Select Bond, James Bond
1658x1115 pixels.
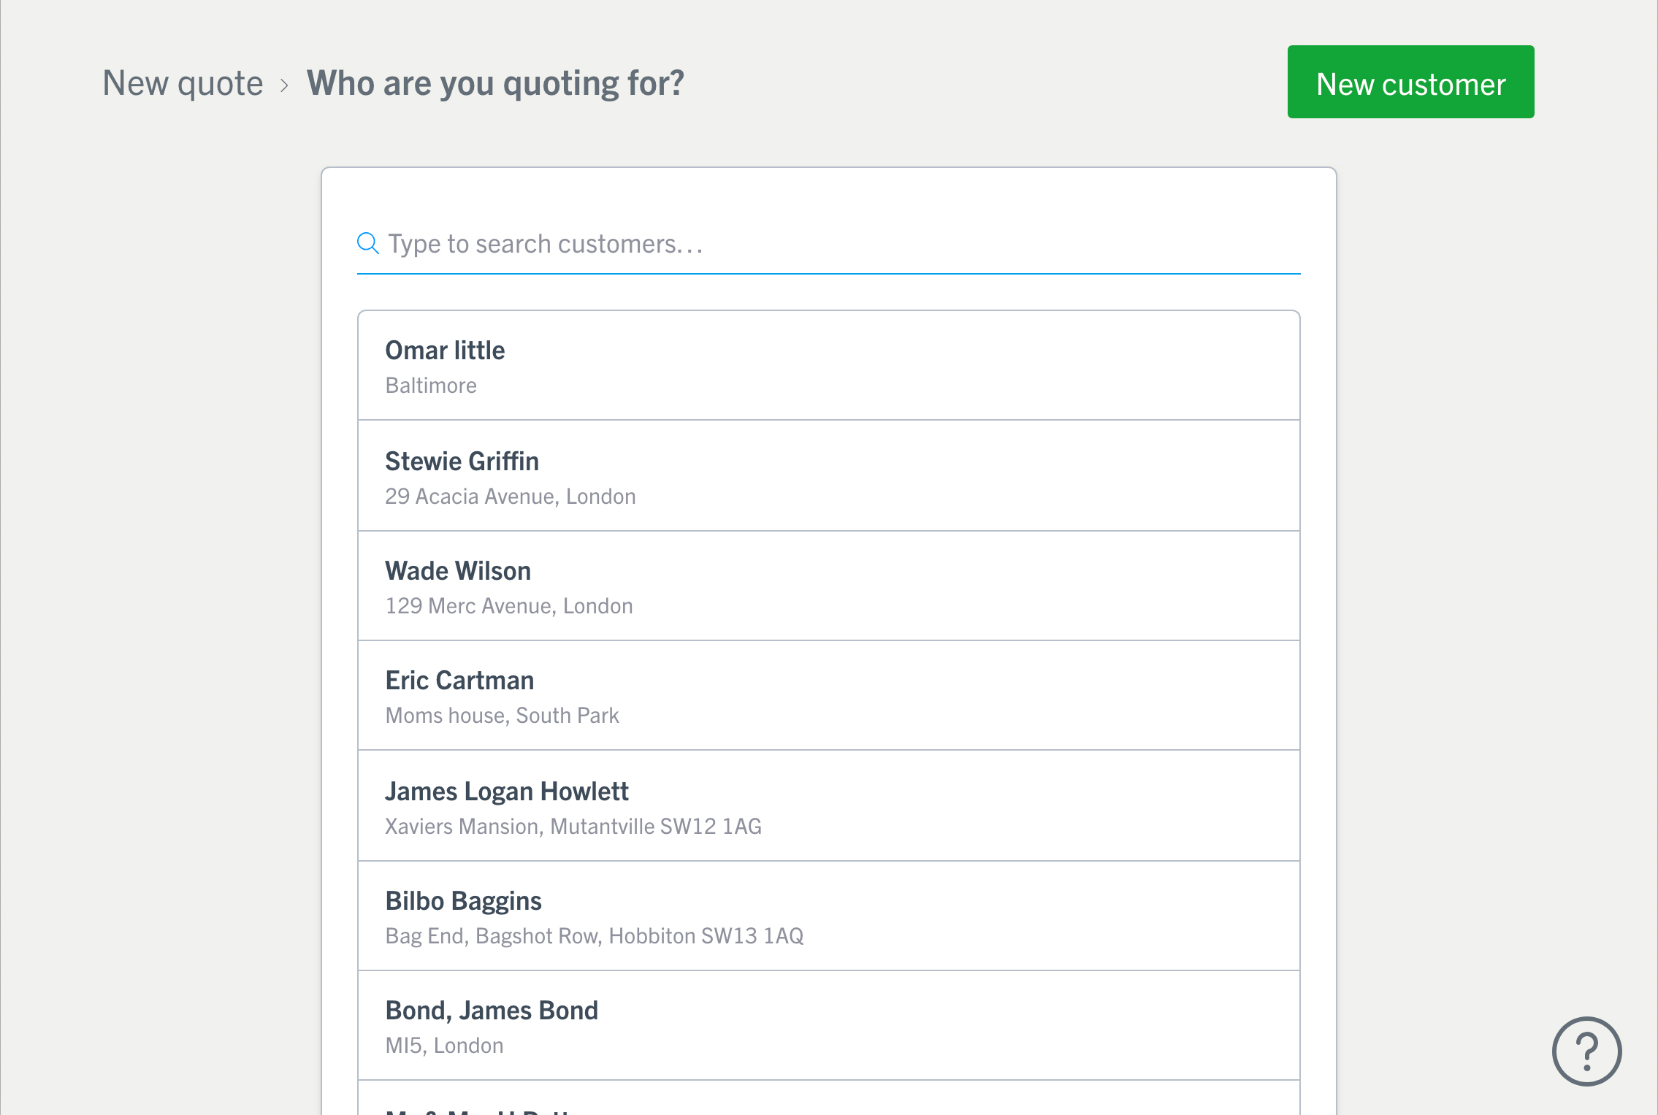tap(828, 1026)
